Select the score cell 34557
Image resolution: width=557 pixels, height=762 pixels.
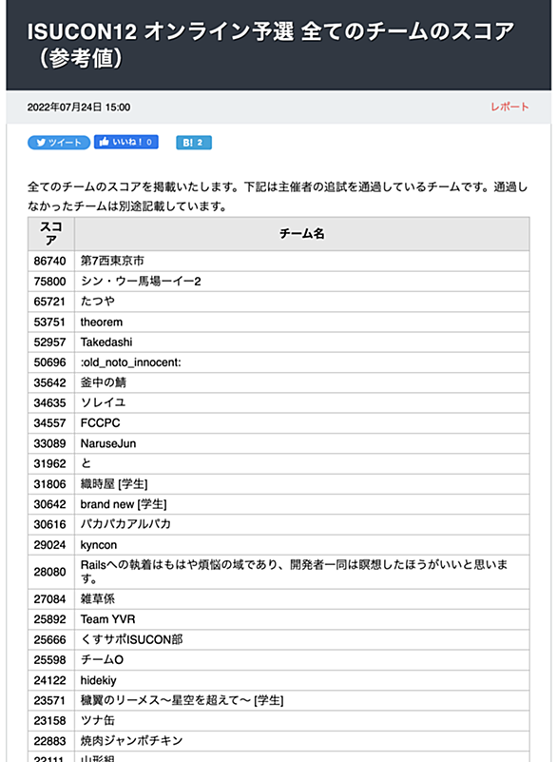pyautogui.click(x=51, y=423)
